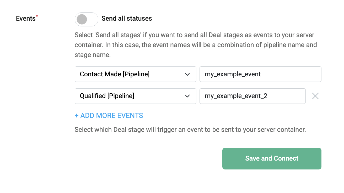Screen dimensions: 344x193
Task: Click the Save and Connect button
Action: 272,158
